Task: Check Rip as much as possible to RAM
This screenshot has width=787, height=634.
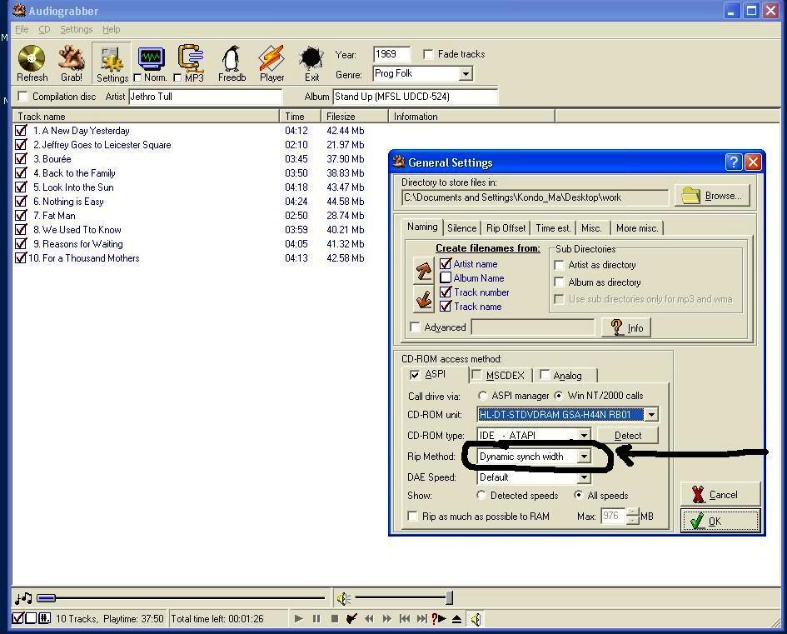Action: (x=412, y=516)
